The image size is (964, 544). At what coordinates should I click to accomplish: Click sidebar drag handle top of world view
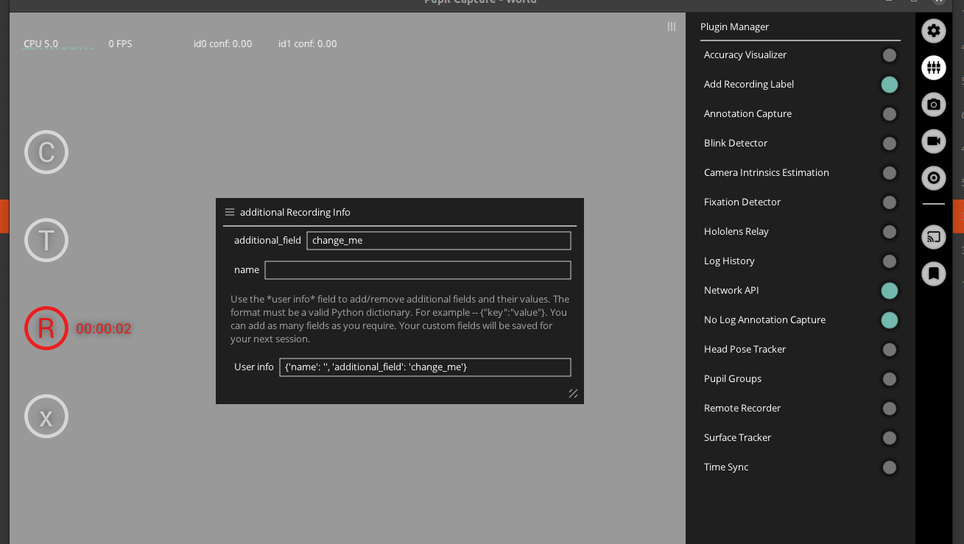[x=672, y=27]
